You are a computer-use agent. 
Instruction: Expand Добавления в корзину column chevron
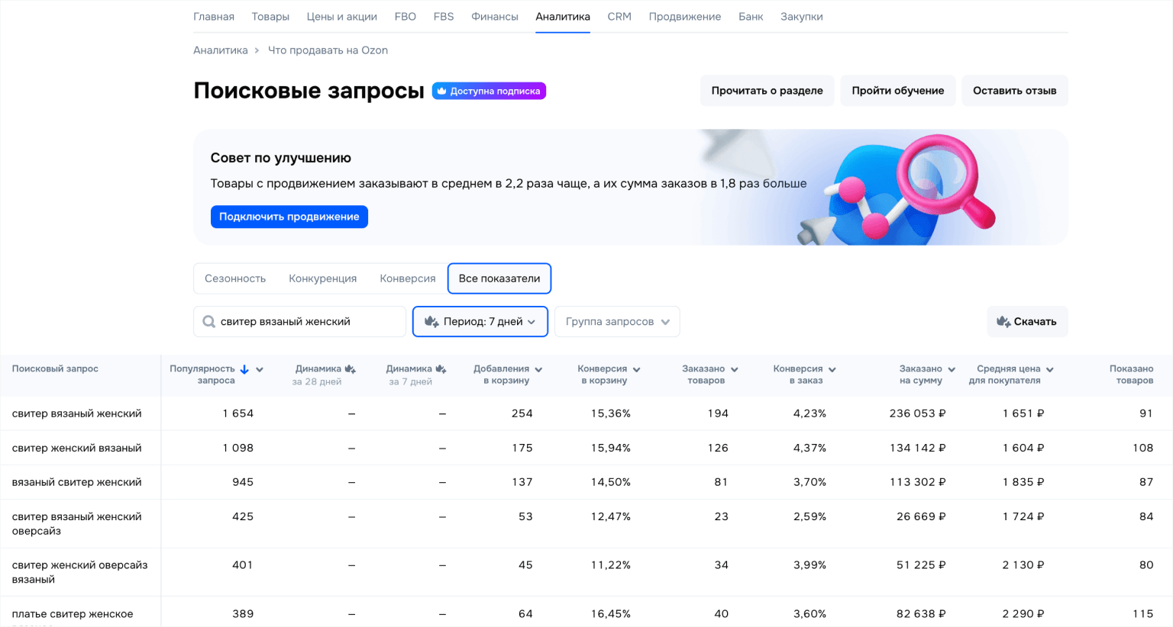[x=538, y=370]
